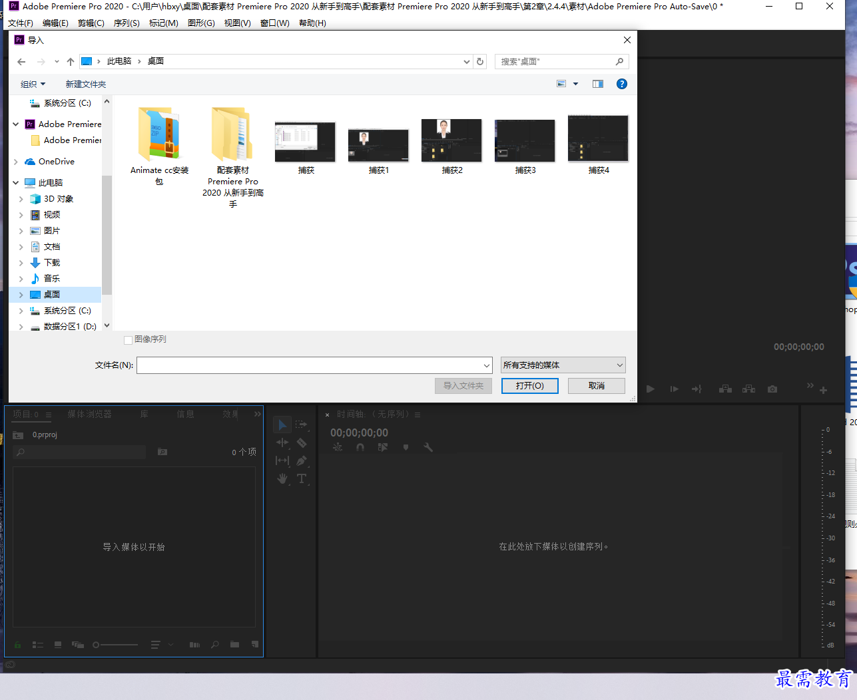857x700 pixels.
Task: Click the disabled 导入文件夹 button
Action: pyautogui.click(x=463, y=386)
